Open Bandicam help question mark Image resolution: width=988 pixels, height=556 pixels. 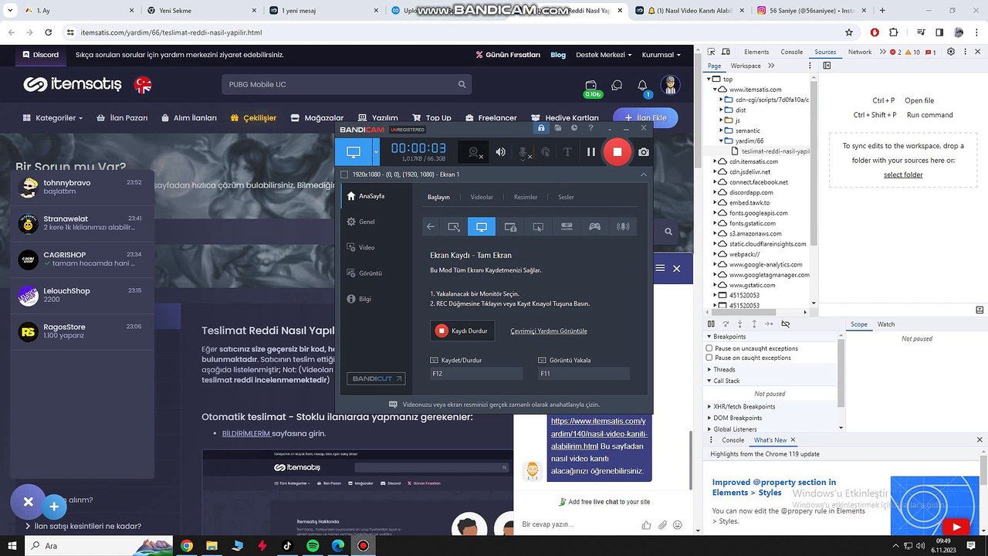tap(591, 128)
